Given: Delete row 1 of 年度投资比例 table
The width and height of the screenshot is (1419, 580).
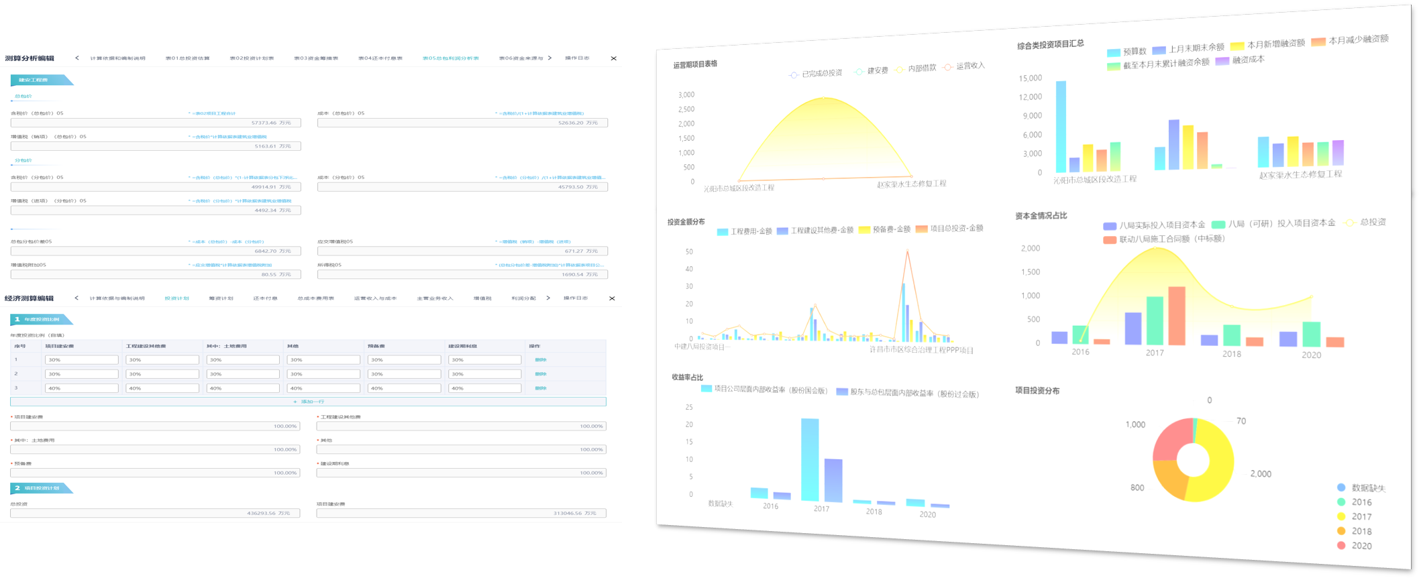Looking at the screenshot, I should [x=541, y=360].
